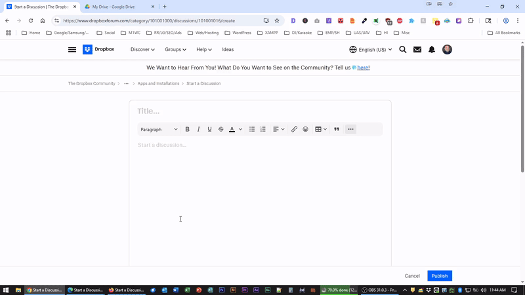Toggle bold formatting in editor toolbar
525x295 pixels.
point(187,129)
